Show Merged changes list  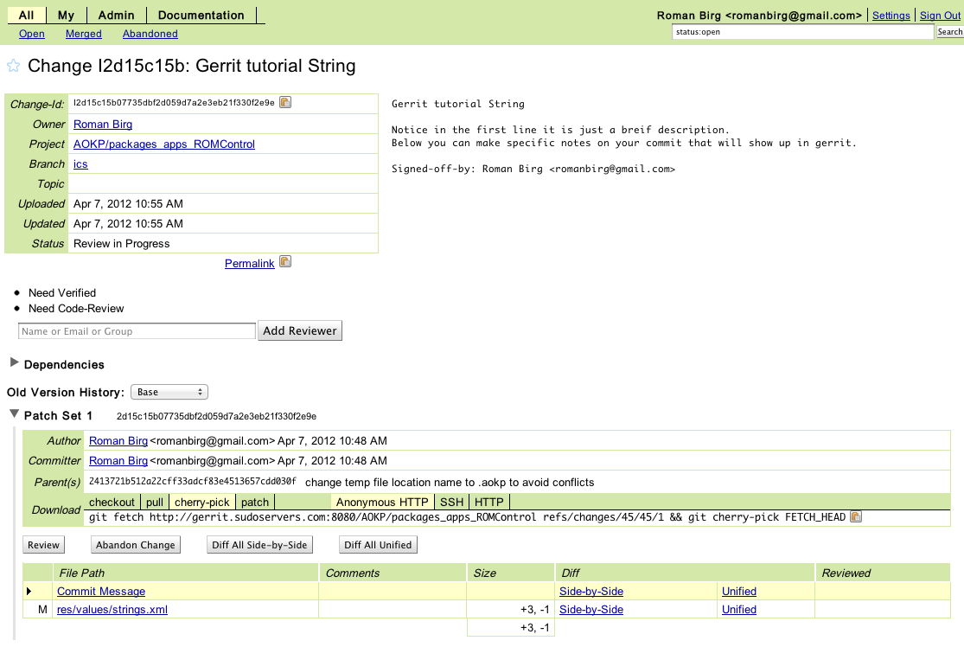tap(83, 34)
